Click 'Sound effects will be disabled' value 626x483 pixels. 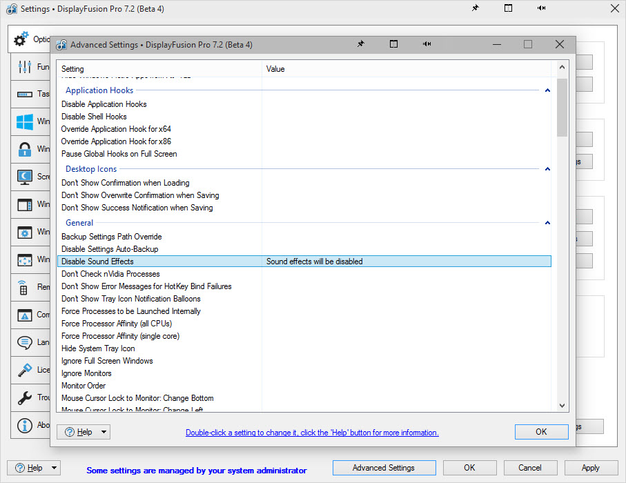tap(315, 262)
